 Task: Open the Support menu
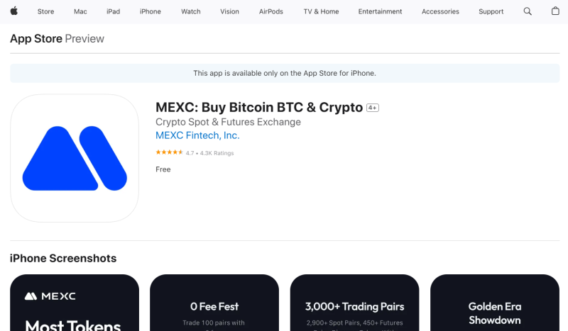pos(491,11)
